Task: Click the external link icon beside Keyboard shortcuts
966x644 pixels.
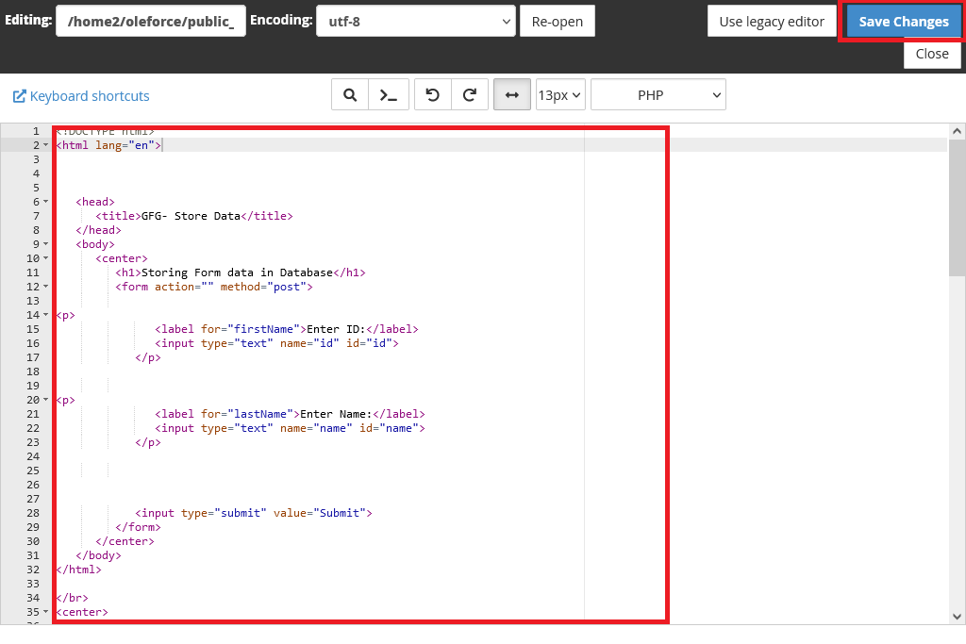Action: [19, 96]
